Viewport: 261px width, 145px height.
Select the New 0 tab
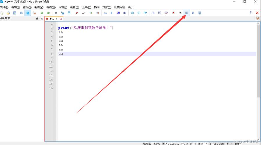pyautogui.click(x=54, y=19)
